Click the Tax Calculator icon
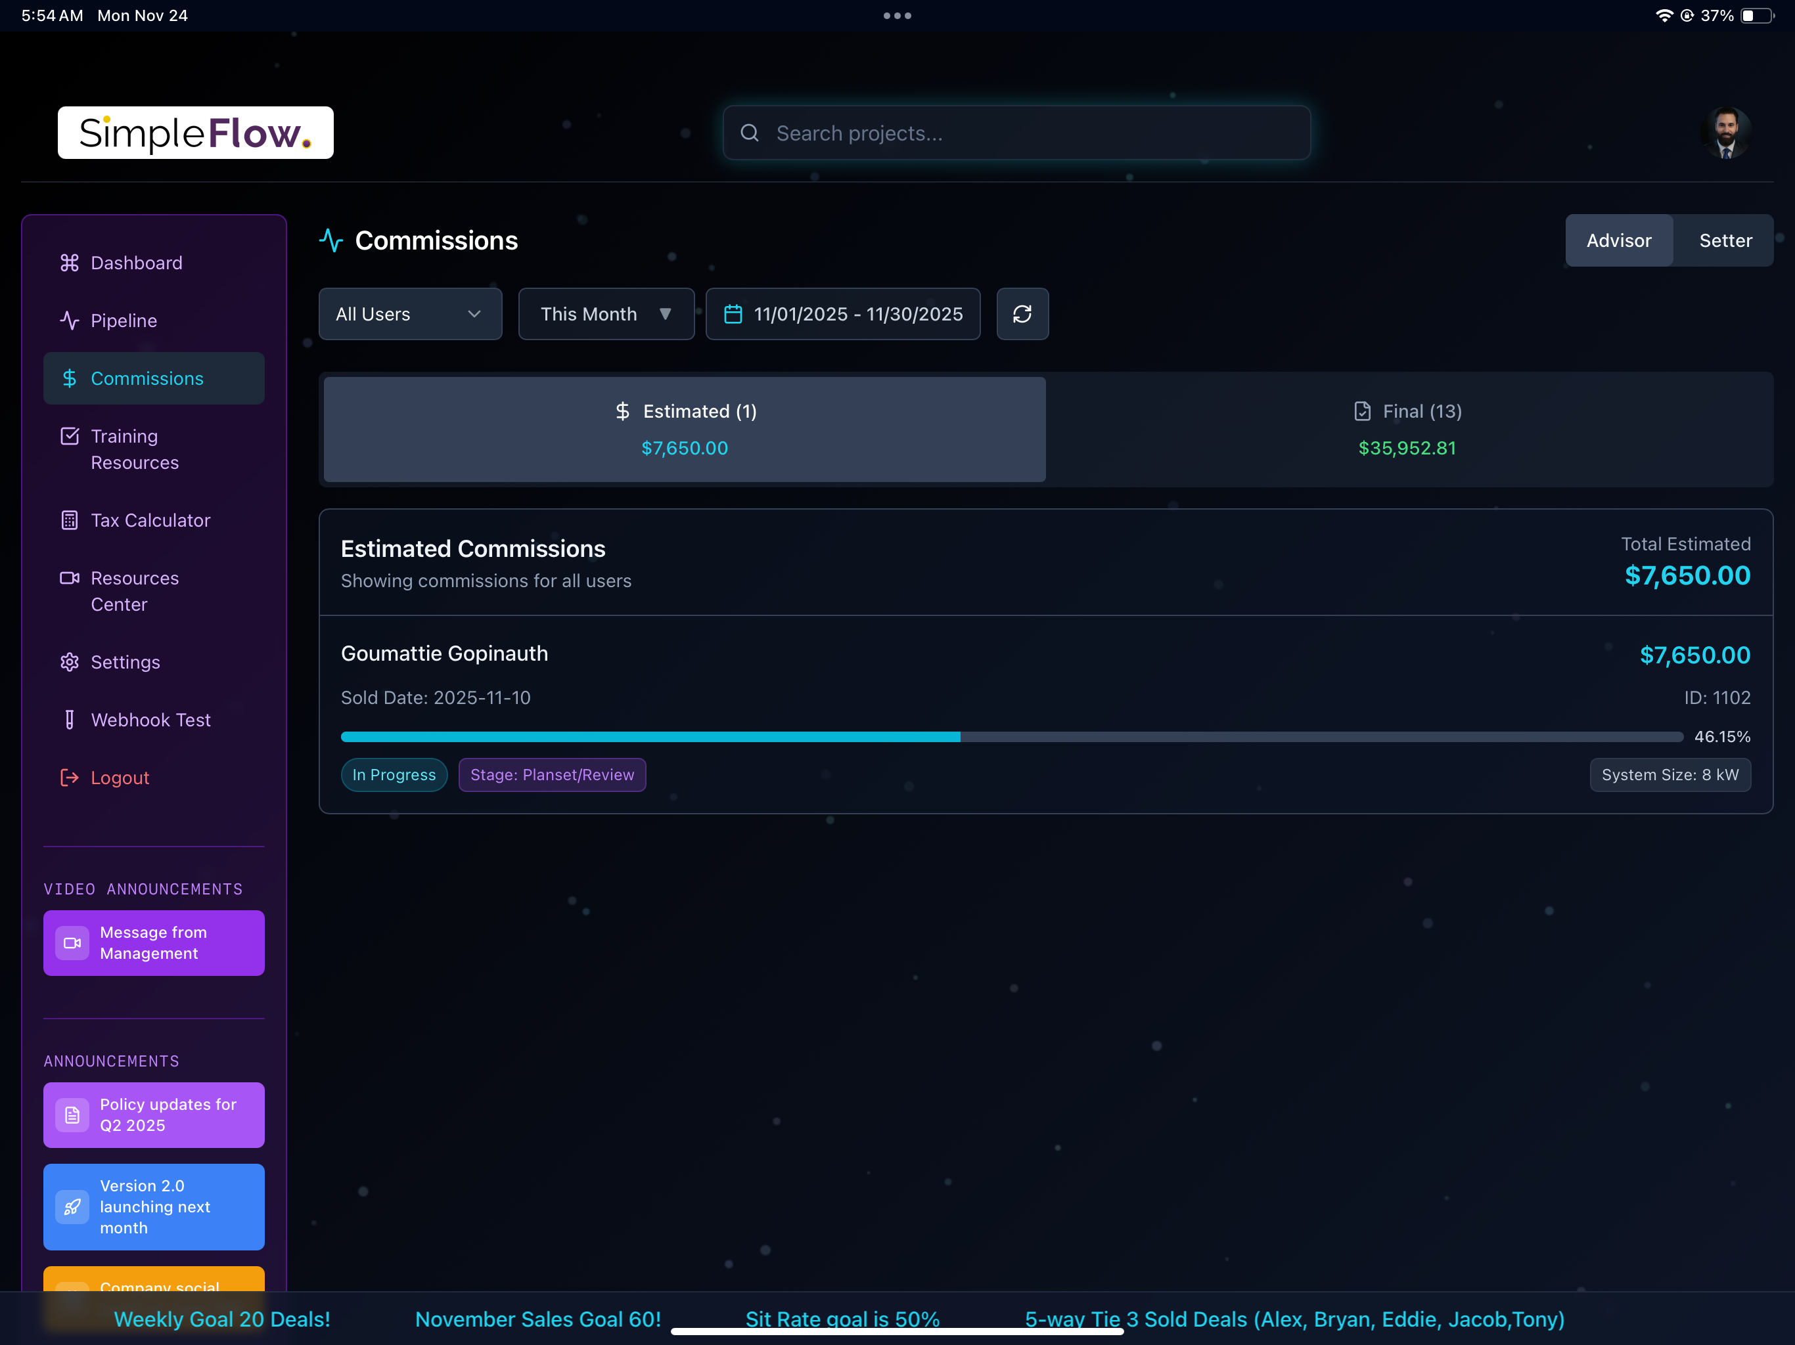The width and height of the screenshot is (1795, 1345). [x=70, y=520]
